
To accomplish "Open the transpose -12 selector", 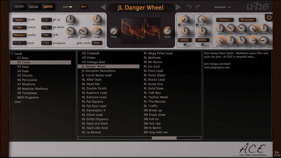I will [46, 43].
